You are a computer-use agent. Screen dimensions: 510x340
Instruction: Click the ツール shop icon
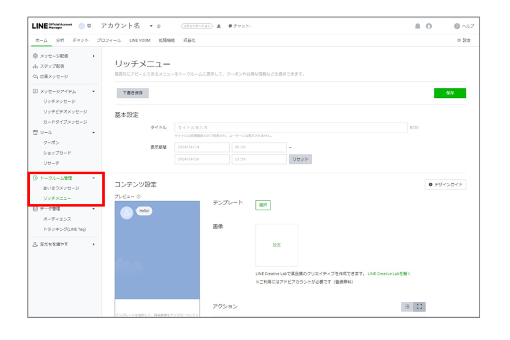tap(35, 132)
